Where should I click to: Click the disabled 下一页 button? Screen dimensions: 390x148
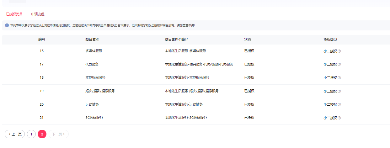(x=59, y=134)
